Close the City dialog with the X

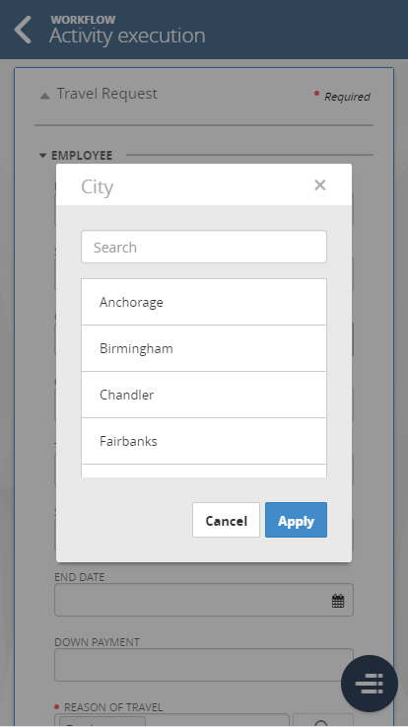click(x=319, y=185)
